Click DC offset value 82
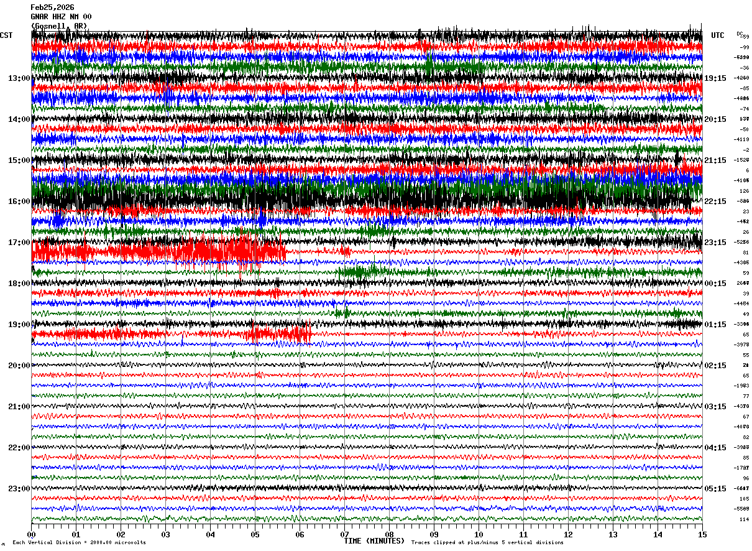The height and width of the screenshot is (551, 752). (746, 437)
